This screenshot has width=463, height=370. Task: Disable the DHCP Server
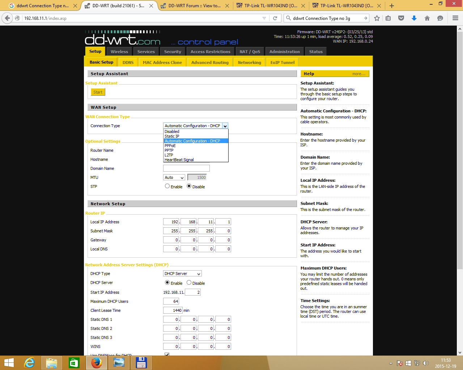click(x=189, y=283)
